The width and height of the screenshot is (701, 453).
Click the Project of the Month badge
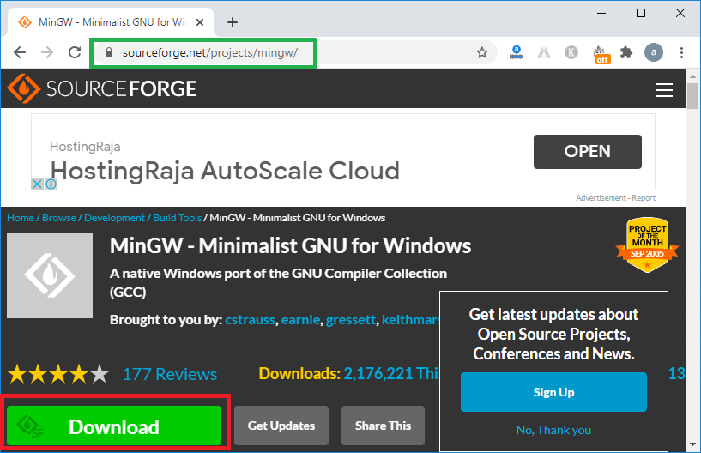647,245
